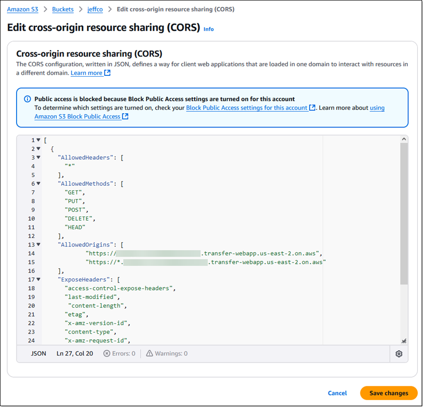Click "last-modified" value on line 19

click(91, 297)
